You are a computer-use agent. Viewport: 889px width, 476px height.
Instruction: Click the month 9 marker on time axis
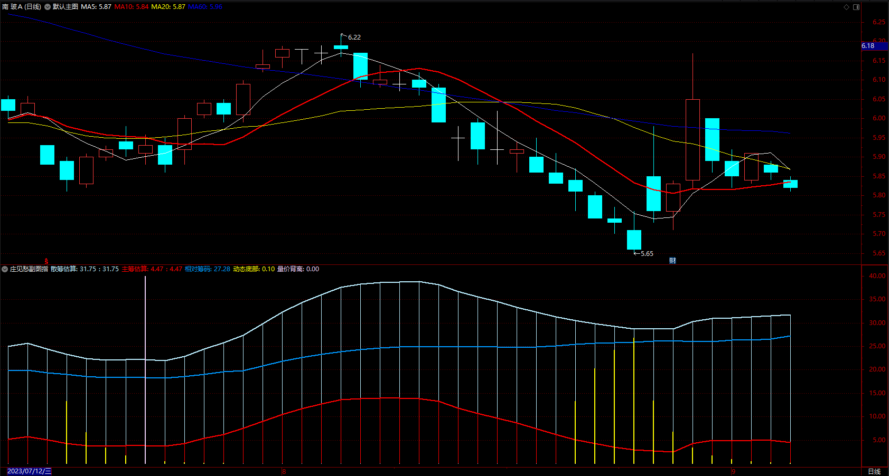tap(733, 471)
